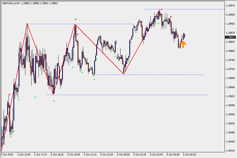This screenshot has height=158, width=237.
Task: Select the red dot above the highest peak
Action: 161,9
